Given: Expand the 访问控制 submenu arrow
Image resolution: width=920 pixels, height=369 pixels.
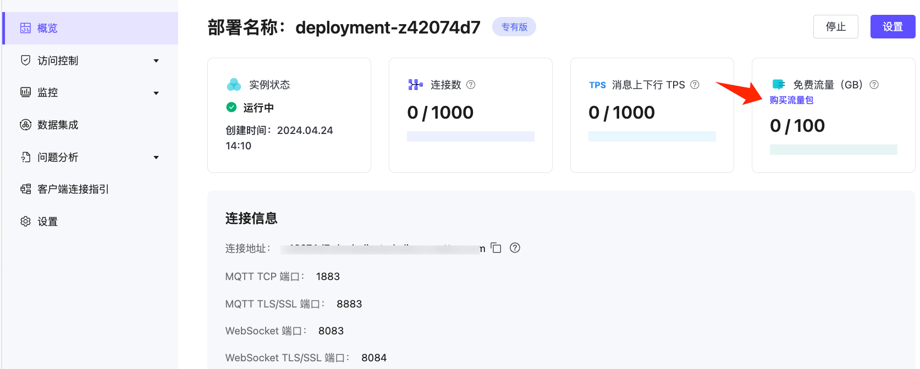Looking at the screenshot, I should (156, 61).
